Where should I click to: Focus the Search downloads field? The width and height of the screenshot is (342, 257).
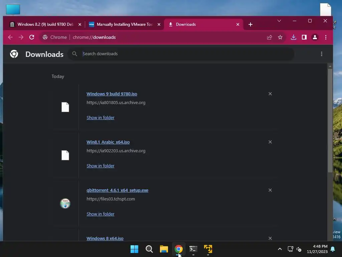click(x=181, y=54)
